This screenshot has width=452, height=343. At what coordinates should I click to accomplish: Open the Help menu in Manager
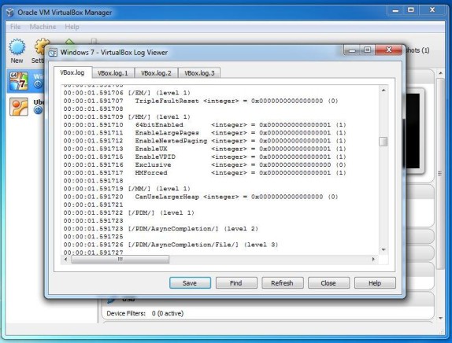click(x=72, y=27)
